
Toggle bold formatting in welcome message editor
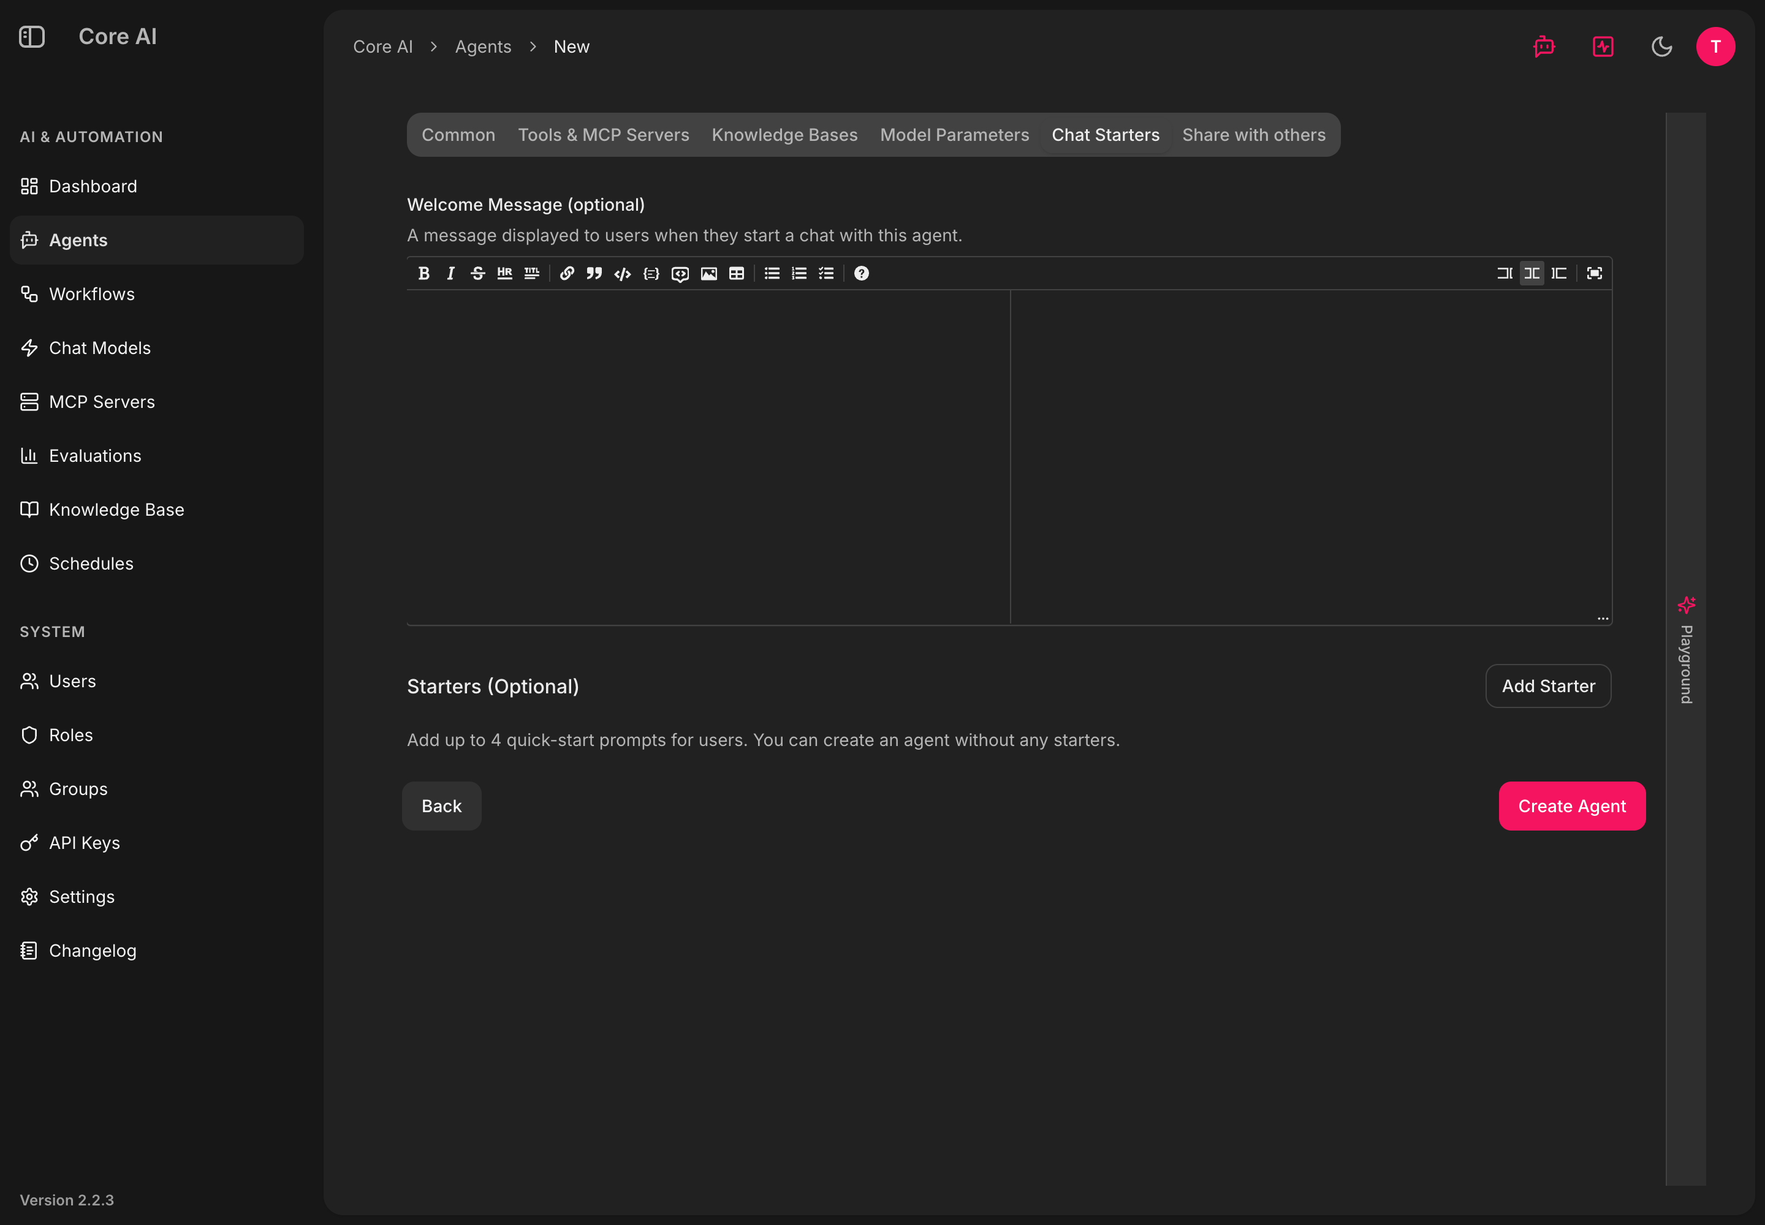(423, 273)
